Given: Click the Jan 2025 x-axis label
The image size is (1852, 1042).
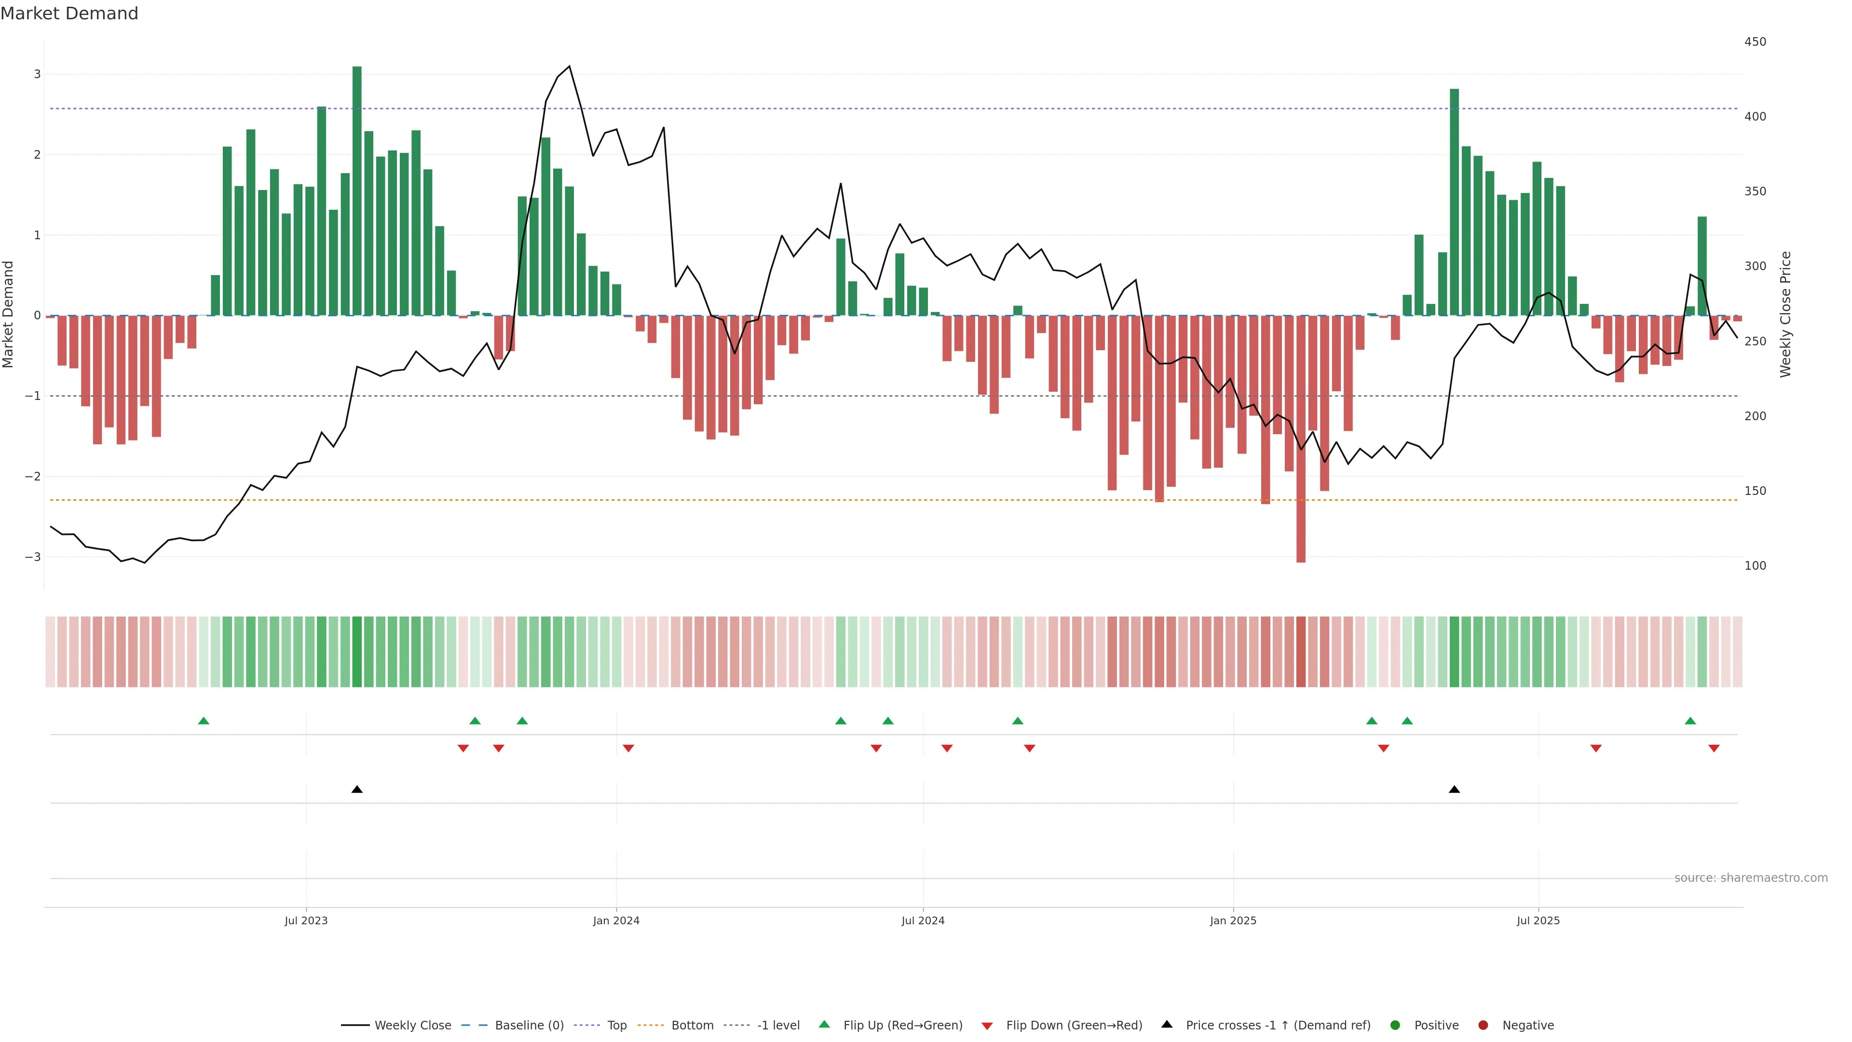Looking at the screenshot, I should (1233, 920).
